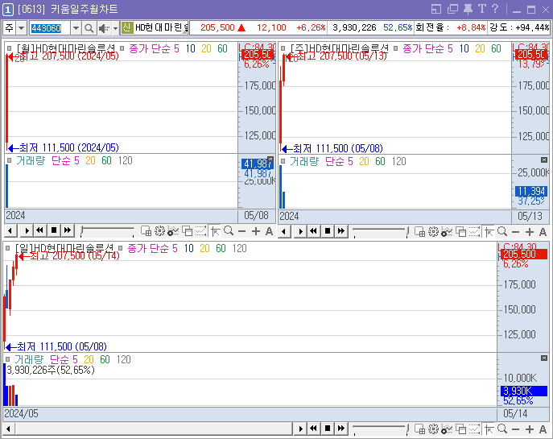The height and width of the screenshot is (439, 553).
Task: Click auto-fit A on monthly chart
Action: pyautogui.click(x=269, y=231)
